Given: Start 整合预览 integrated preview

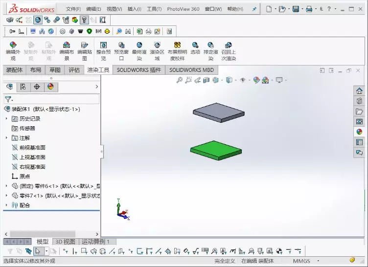Looking at the screenshot, I should [x=104, y=51].
